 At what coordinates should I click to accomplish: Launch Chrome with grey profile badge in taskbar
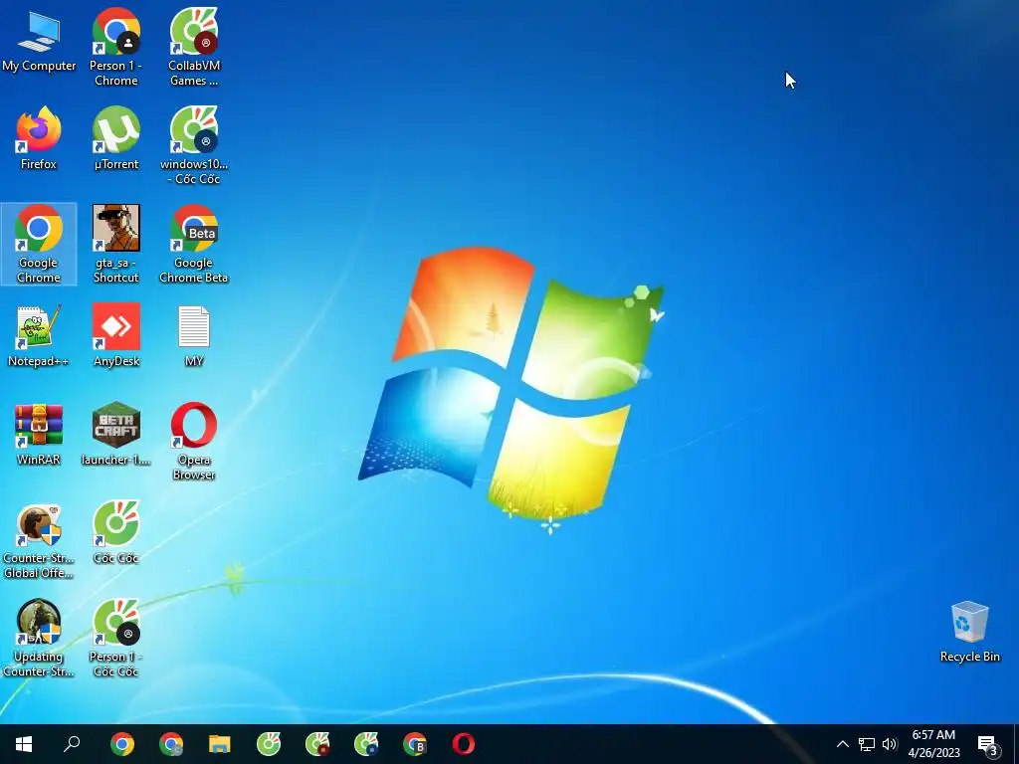pos(171,744)
